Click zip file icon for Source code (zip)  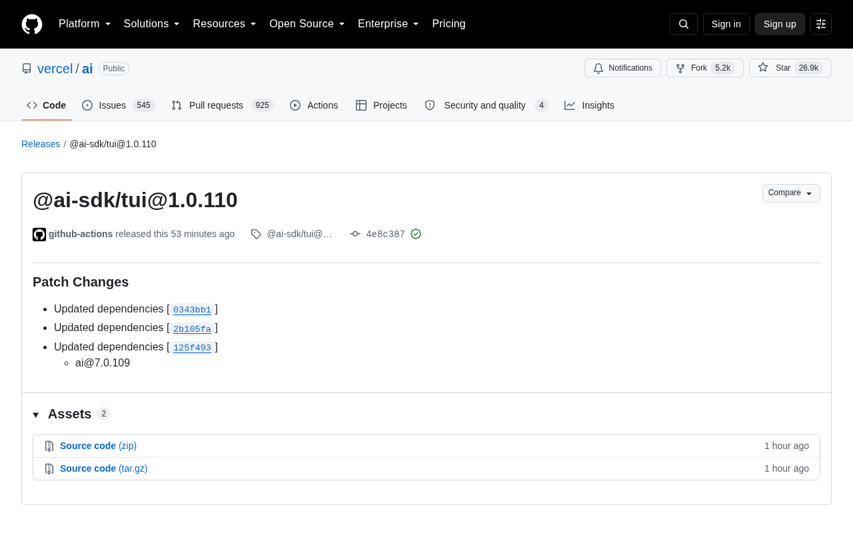(49, 446)
